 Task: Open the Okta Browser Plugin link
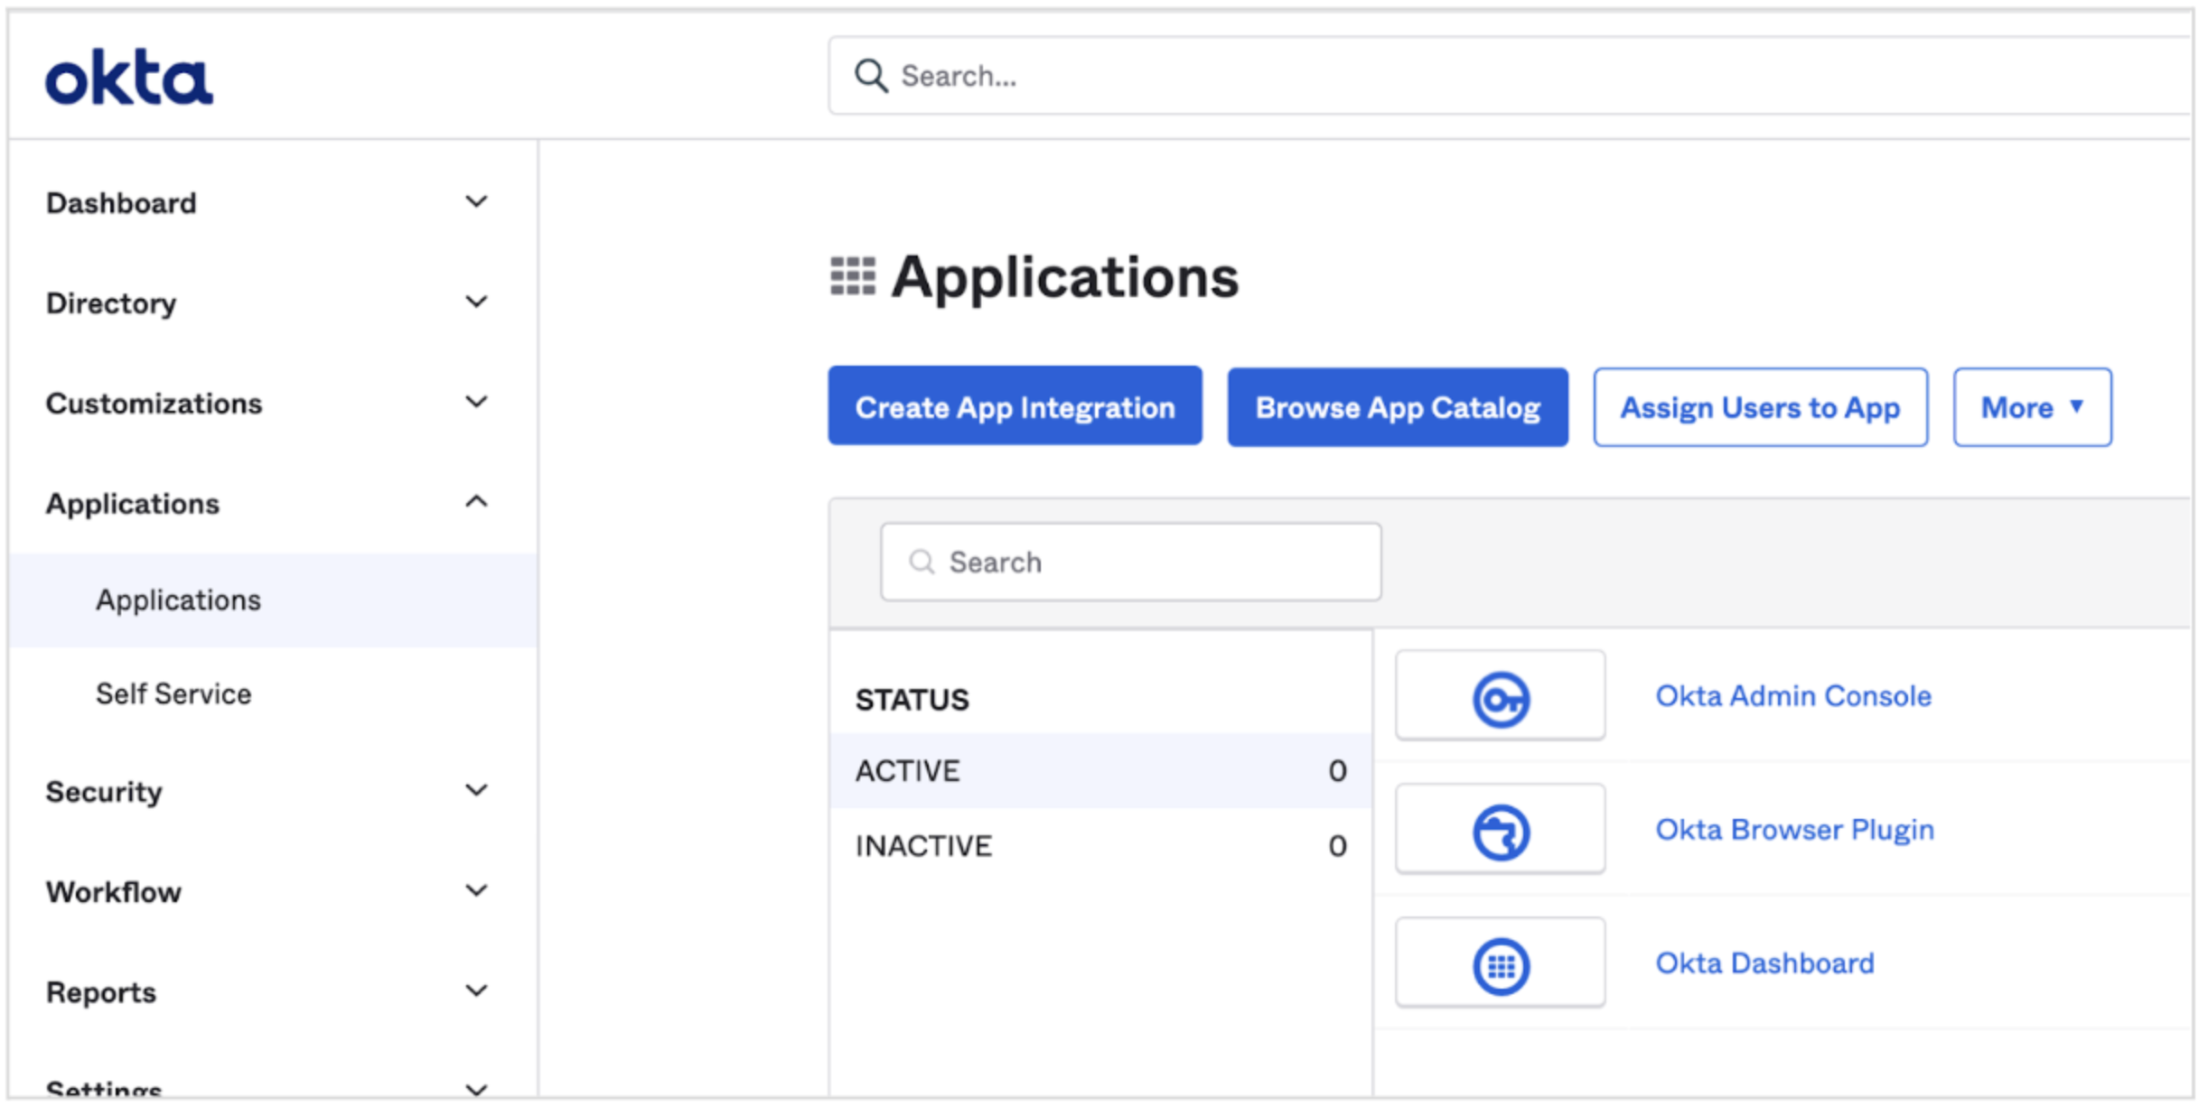pyautogui.click(x=1794, y=830)
